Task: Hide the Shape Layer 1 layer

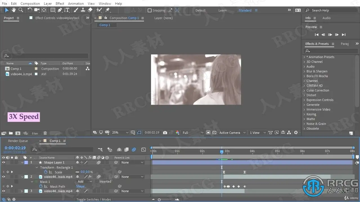Action: pyautogui.click(x=4, y=162)
